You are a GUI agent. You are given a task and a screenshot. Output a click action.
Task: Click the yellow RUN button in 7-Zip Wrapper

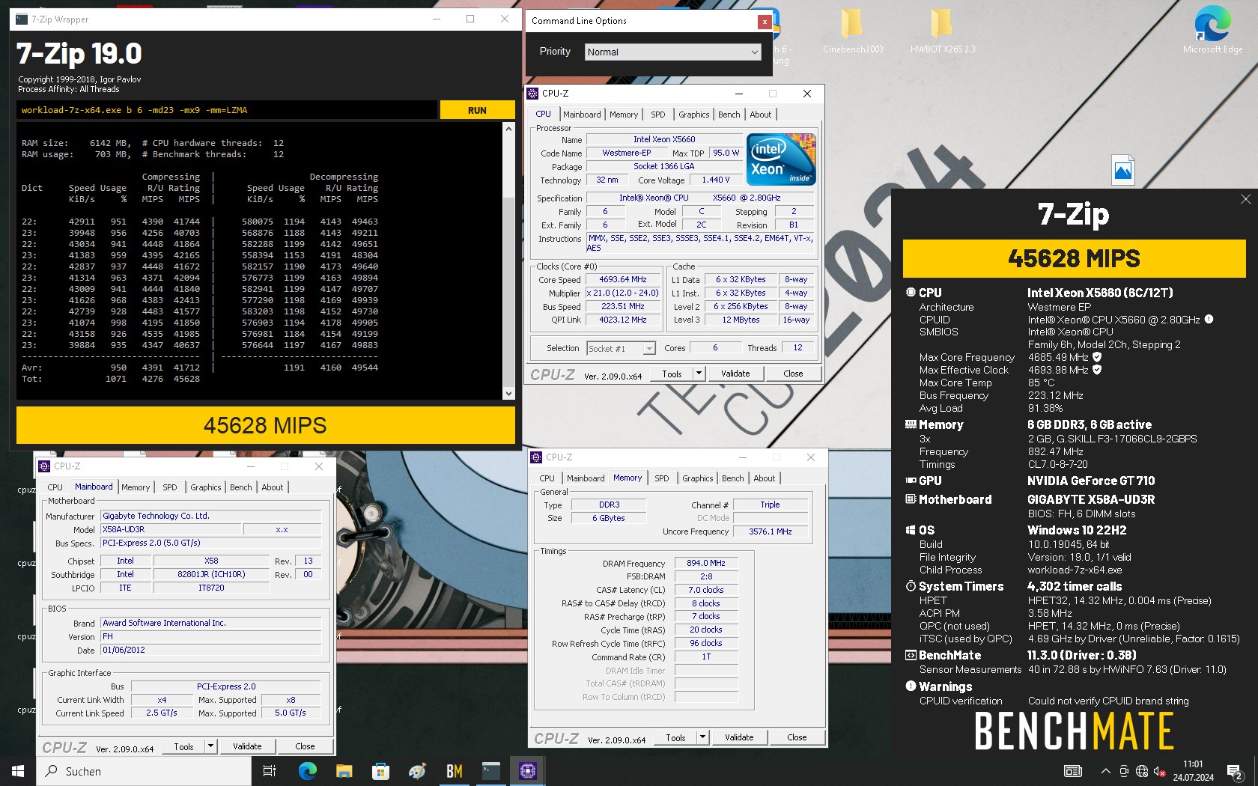coord(477,110)
